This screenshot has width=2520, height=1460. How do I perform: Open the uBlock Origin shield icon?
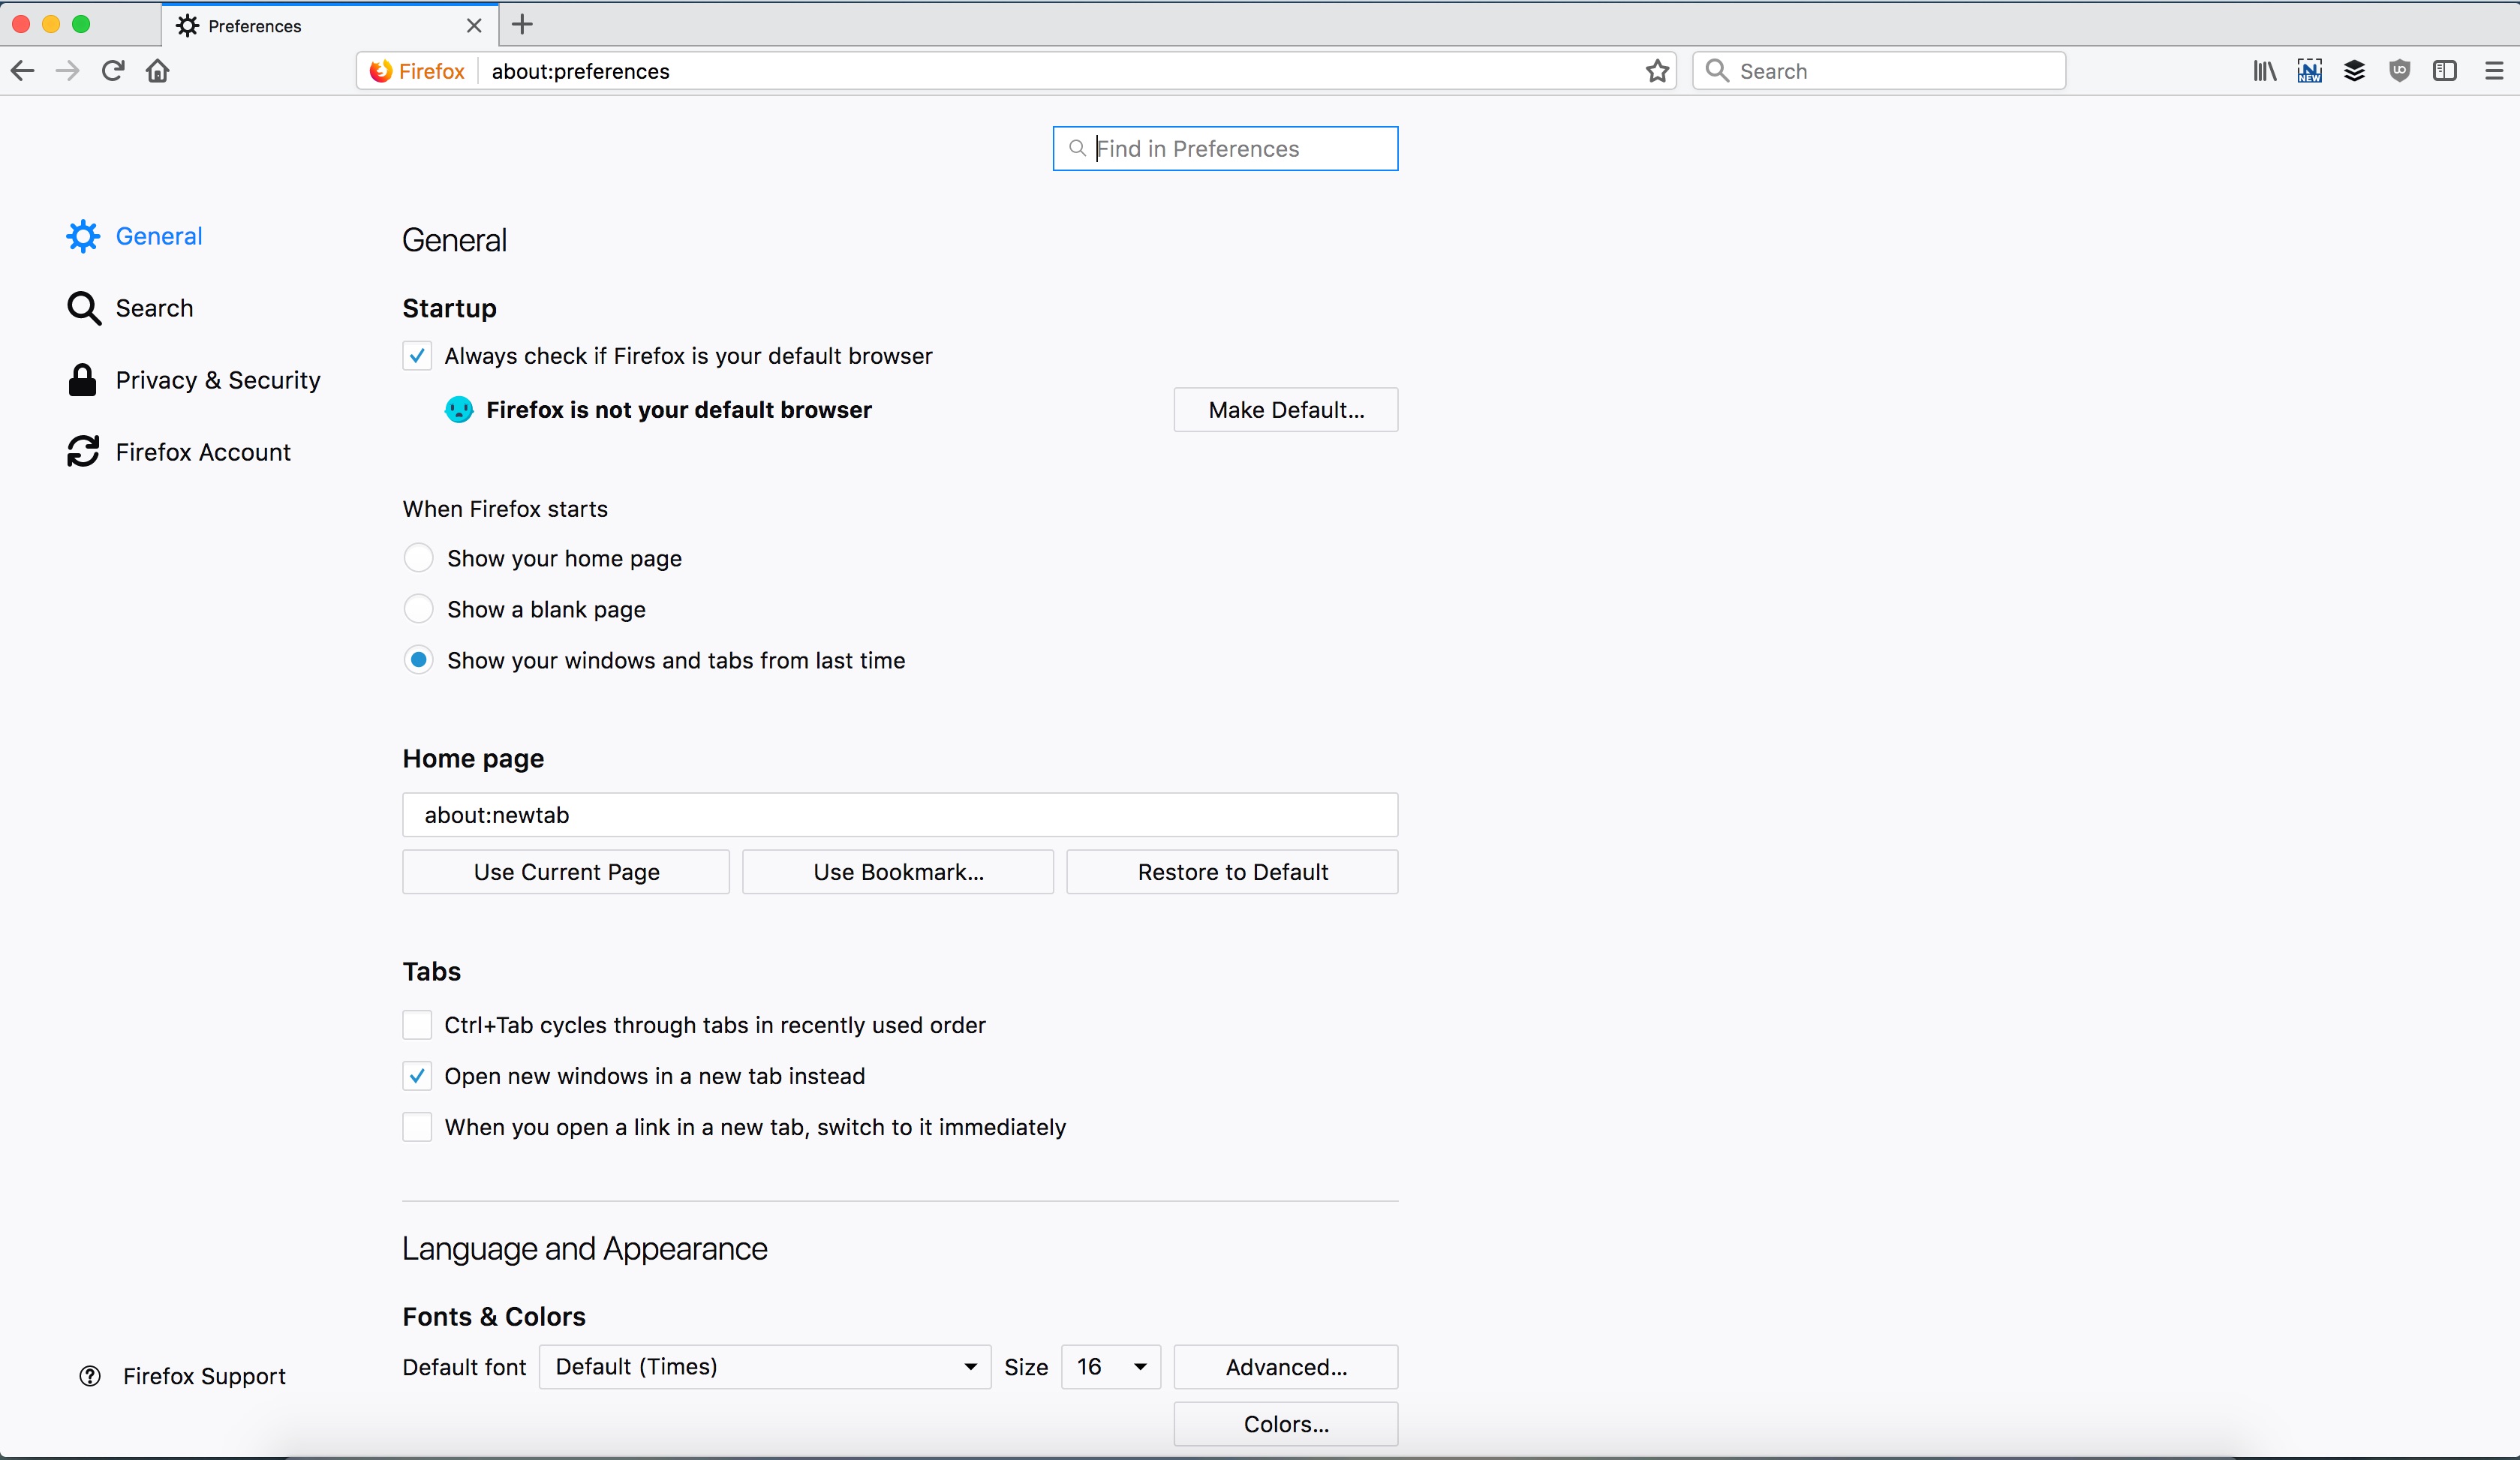click(x=2400, y=71)
